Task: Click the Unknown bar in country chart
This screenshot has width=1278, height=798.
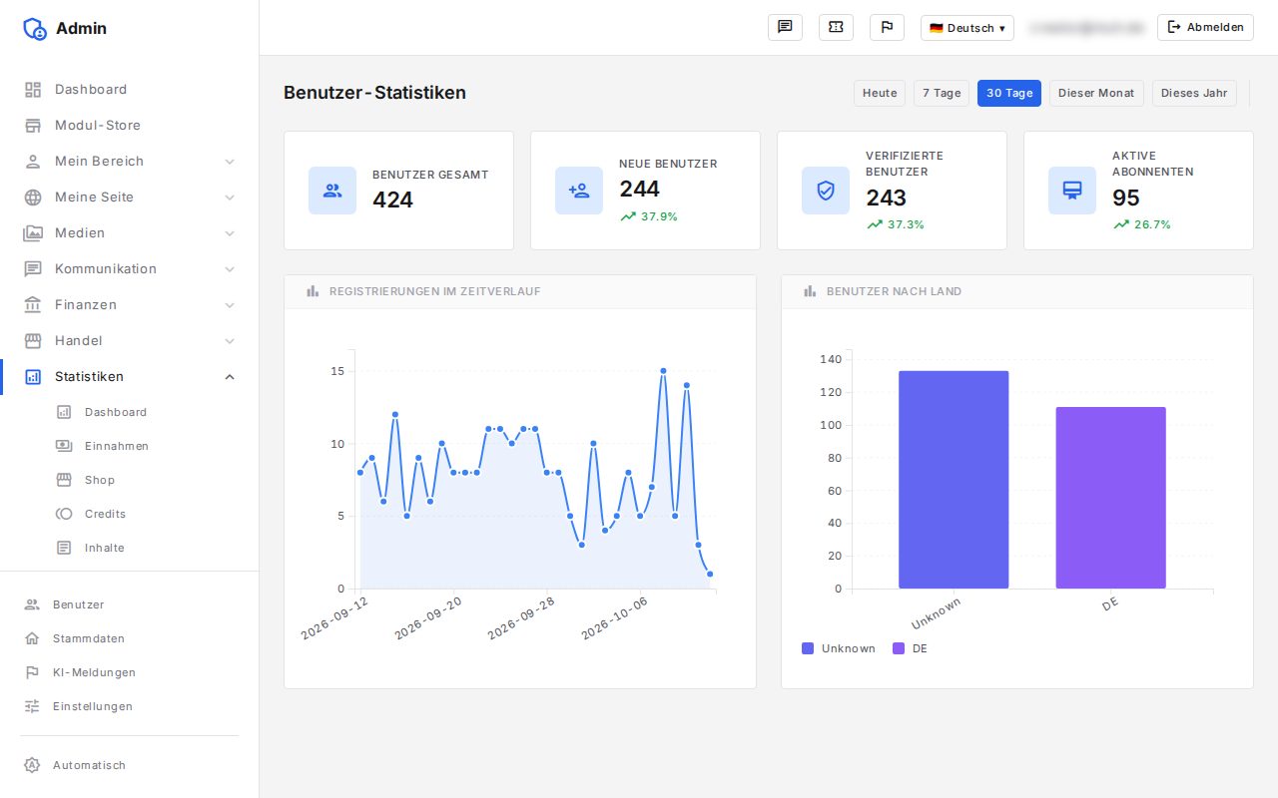Action: click(x=954, y=480)
